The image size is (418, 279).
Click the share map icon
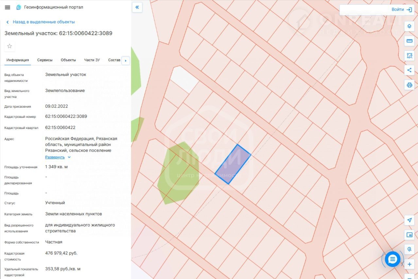click(409, 70)
